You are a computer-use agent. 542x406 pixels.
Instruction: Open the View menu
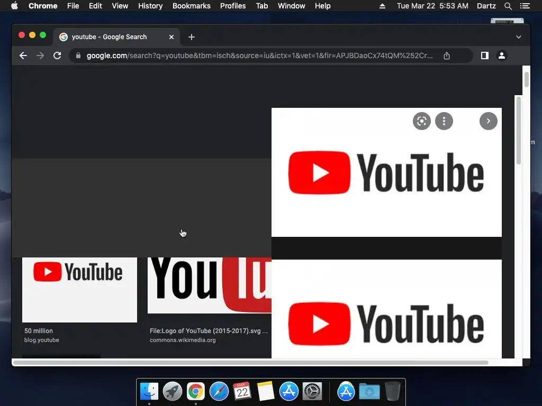(x=120, y=6)
